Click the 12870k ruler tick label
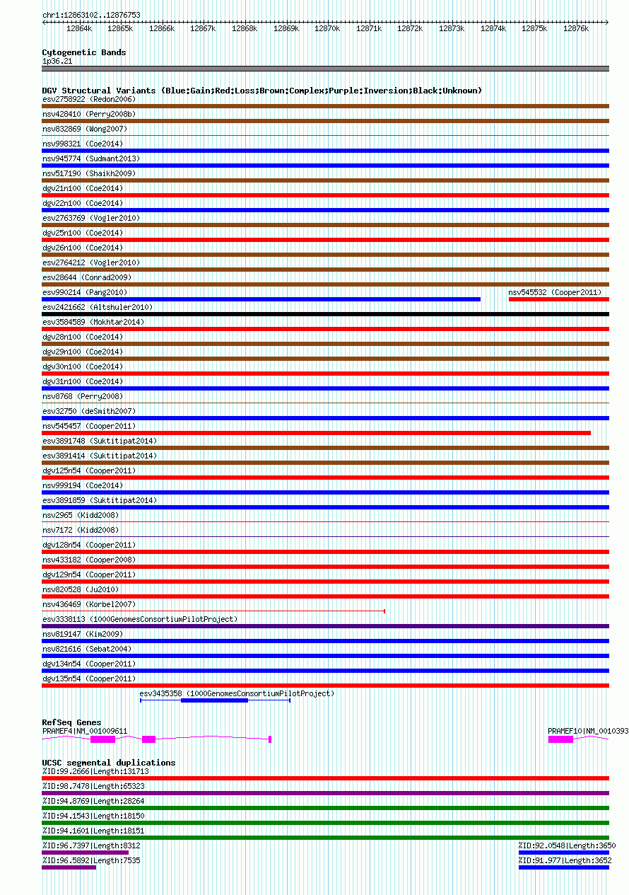 327,28
